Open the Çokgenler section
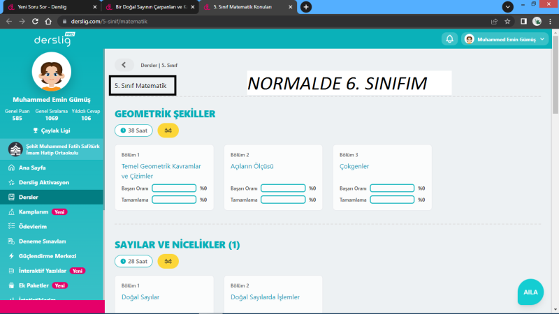Viewport: 559px width, 314px height. (x=354, y=166)
